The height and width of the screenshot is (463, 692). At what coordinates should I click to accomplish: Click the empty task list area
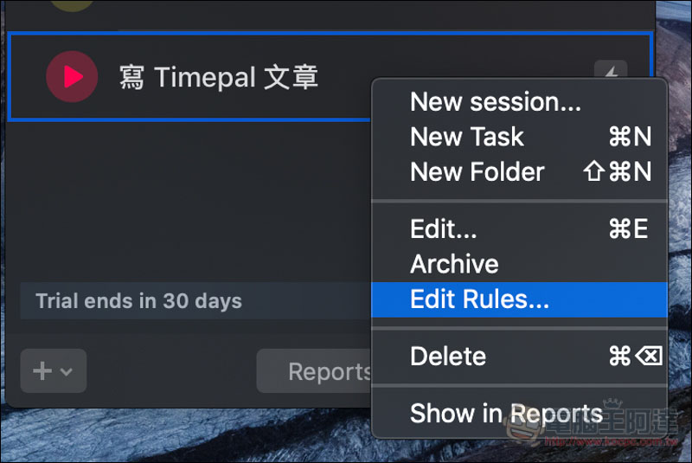(189, 201)
